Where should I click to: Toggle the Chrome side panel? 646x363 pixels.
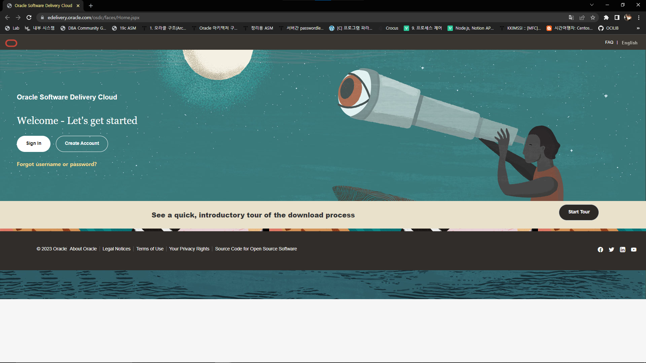coord(617,17)
